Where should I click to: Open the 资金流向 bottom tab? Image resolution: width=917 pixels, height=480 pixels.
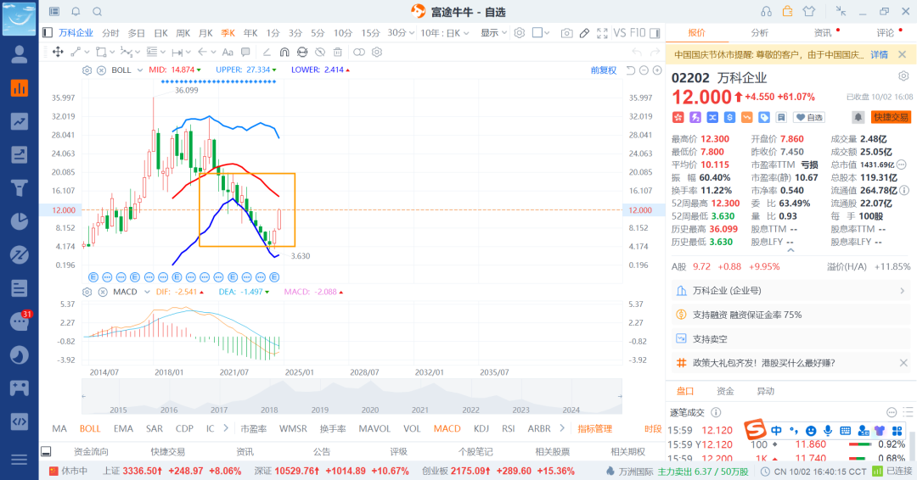91,451
